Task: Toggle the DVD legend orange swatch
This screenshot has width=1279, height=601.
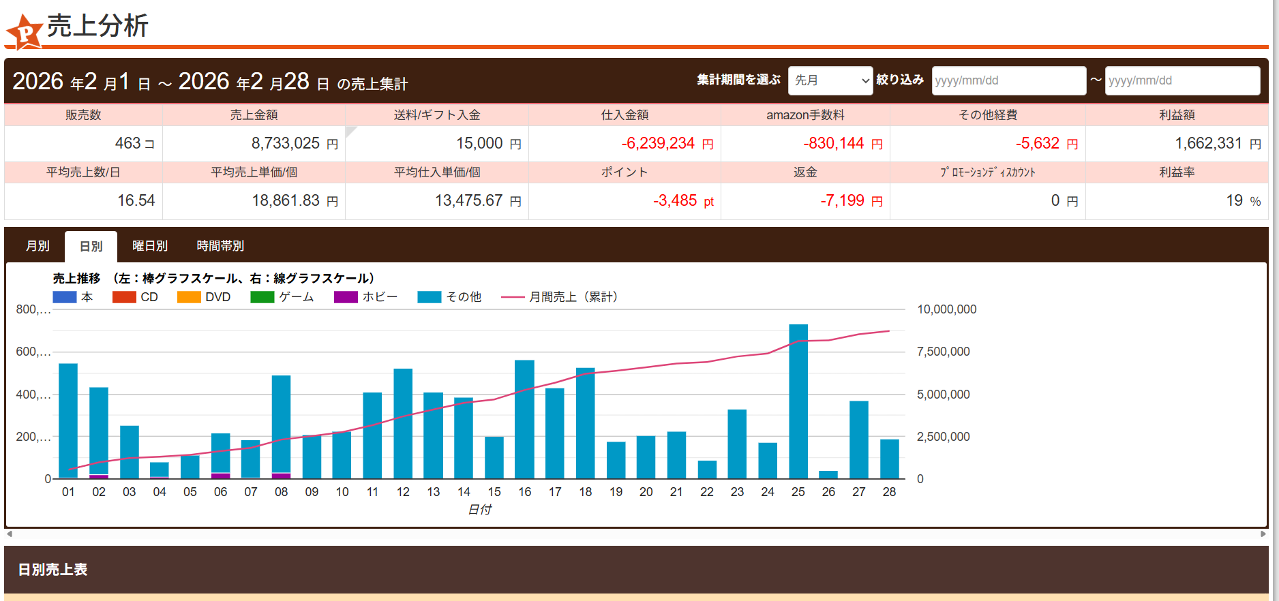Action: coord(189,297)
